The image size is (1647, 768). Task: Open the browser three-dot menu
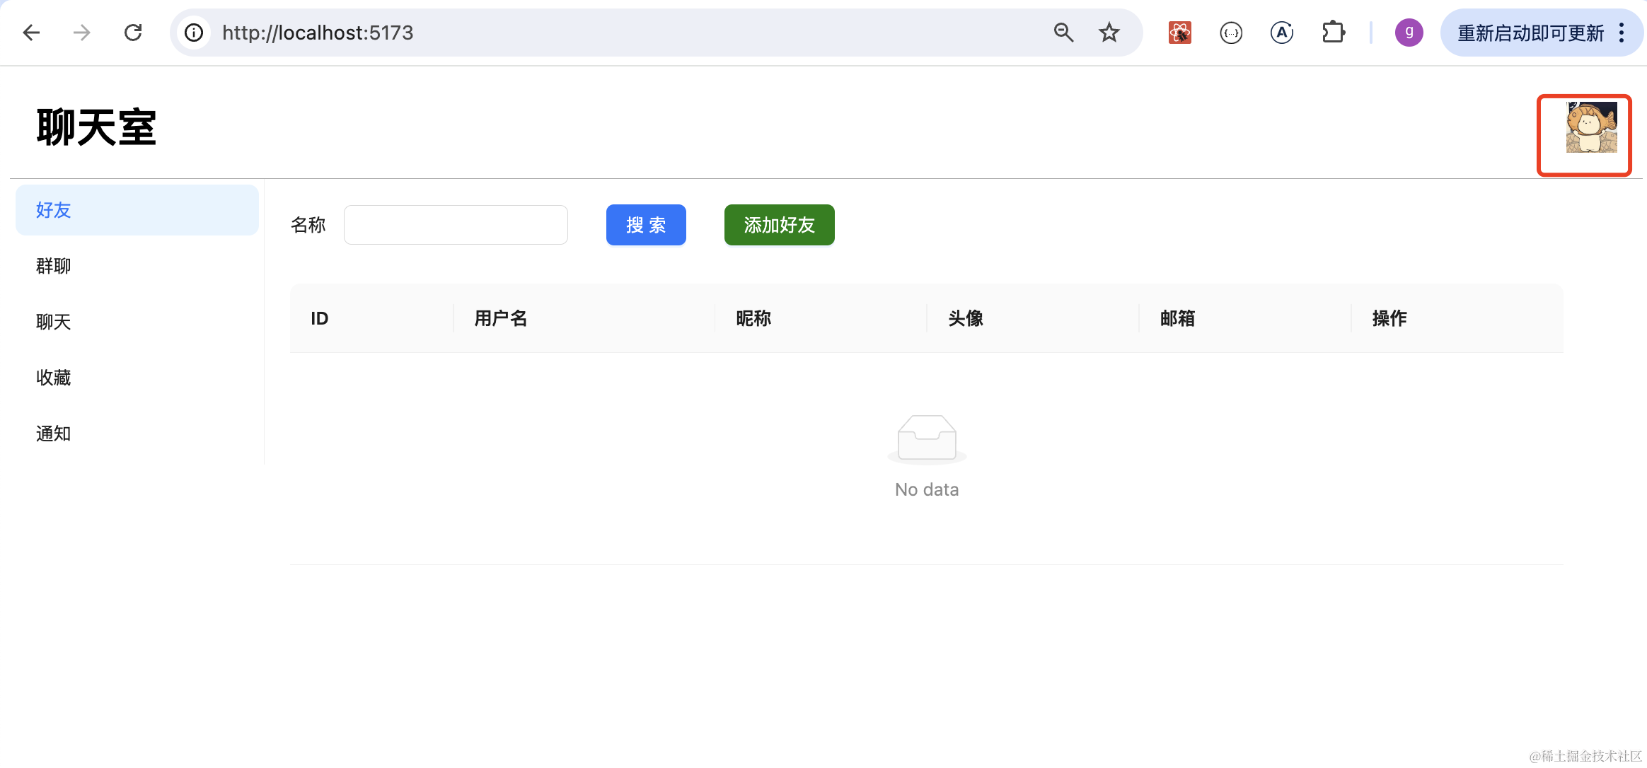pyautogui.click(x=1622, y=33)
